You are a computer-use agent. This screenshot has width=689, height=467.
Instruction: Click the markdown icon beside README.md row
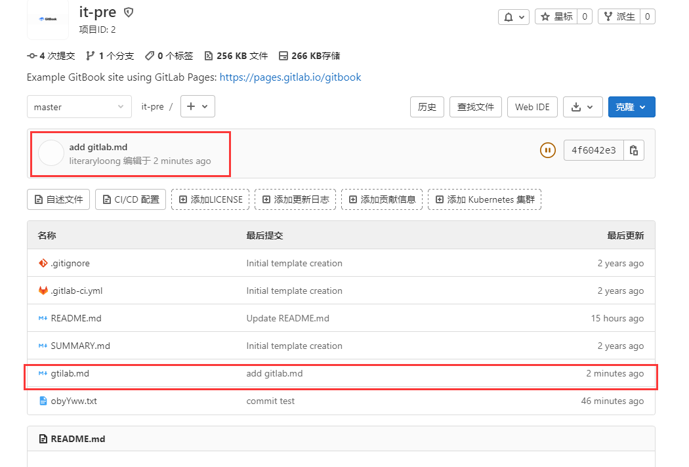pos(43,318)
